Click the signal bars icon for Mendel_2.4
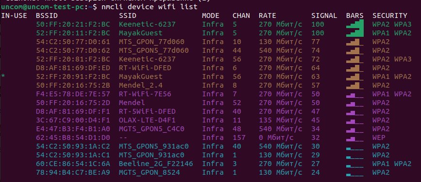This screenshot has height=182, width=421. 354,85
